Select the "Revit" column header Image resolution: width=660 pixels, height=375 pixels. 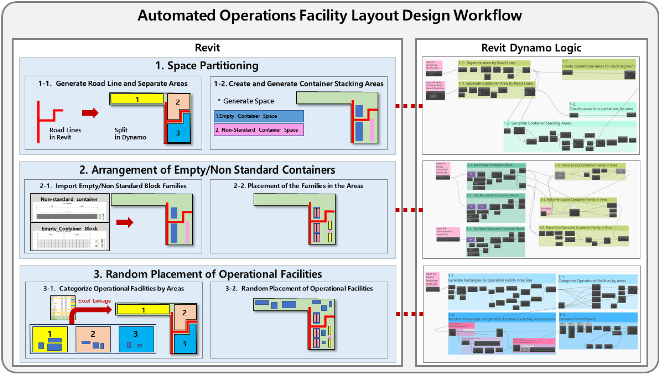[207, 48]
